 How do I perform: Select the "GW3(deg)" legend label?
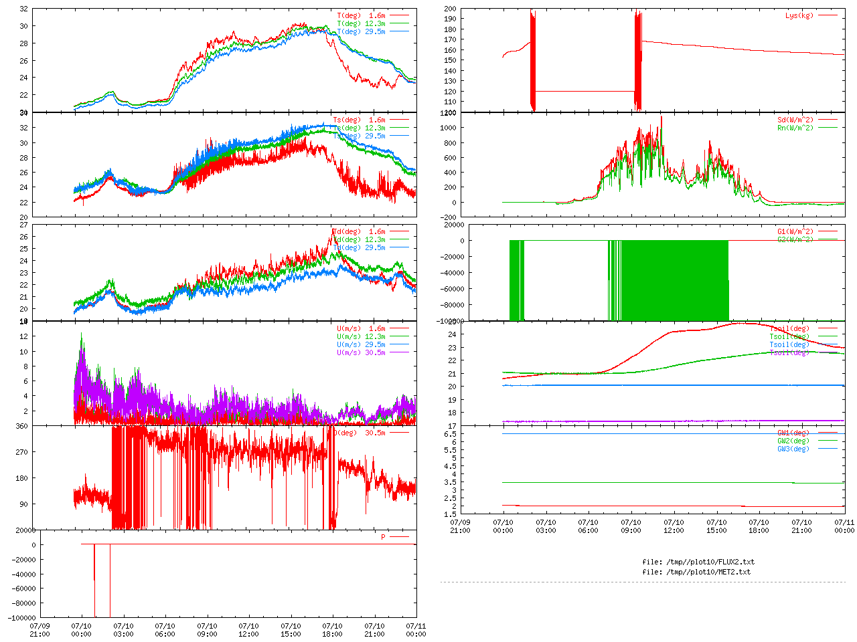pyautogui.click(x=793, y=449)
